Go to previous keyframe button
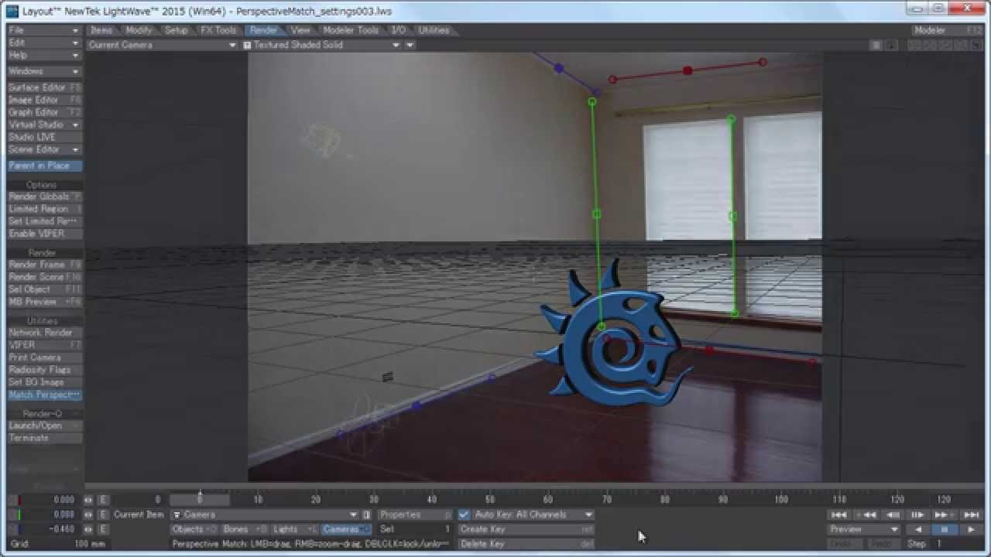This screenshot has width=991, height=557. [x=866, y=514]
